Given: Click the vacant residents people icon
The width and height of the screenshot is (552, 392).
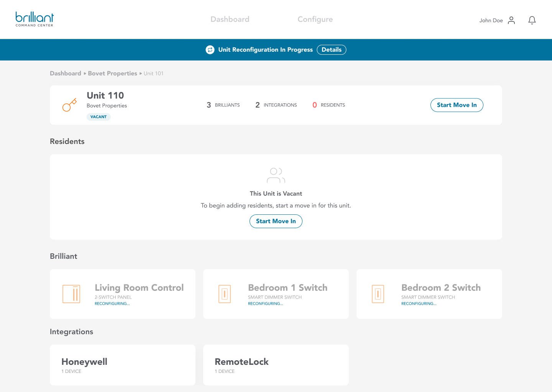Looking at the screenshot, I should tap(276, 175).
